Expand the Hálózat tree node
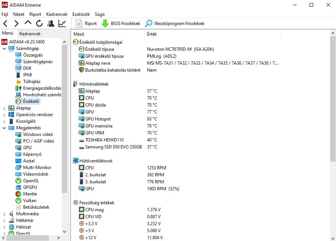336x241 pixels. [4, 227]
